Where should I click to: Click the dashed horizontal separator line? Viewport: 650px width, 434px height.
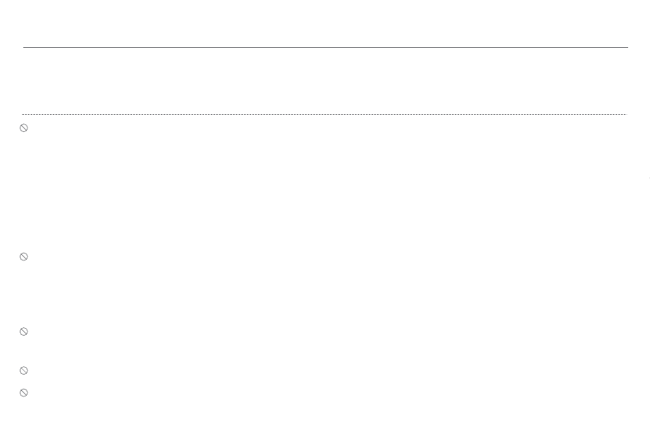pyautogui.click(x=324, y=114)
